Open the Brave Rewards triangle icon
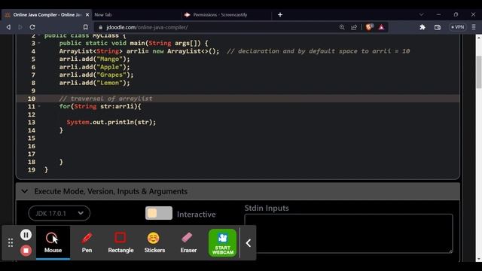Image resolution: width=482 pixels, height=271 pixels. (x=381, y=27)
